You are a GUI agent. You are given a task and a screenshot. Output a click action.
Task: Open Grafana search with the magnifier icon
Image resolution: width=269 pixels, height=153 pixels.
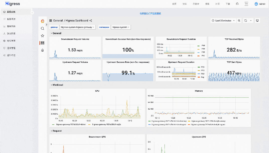click(x=42, y=28)
